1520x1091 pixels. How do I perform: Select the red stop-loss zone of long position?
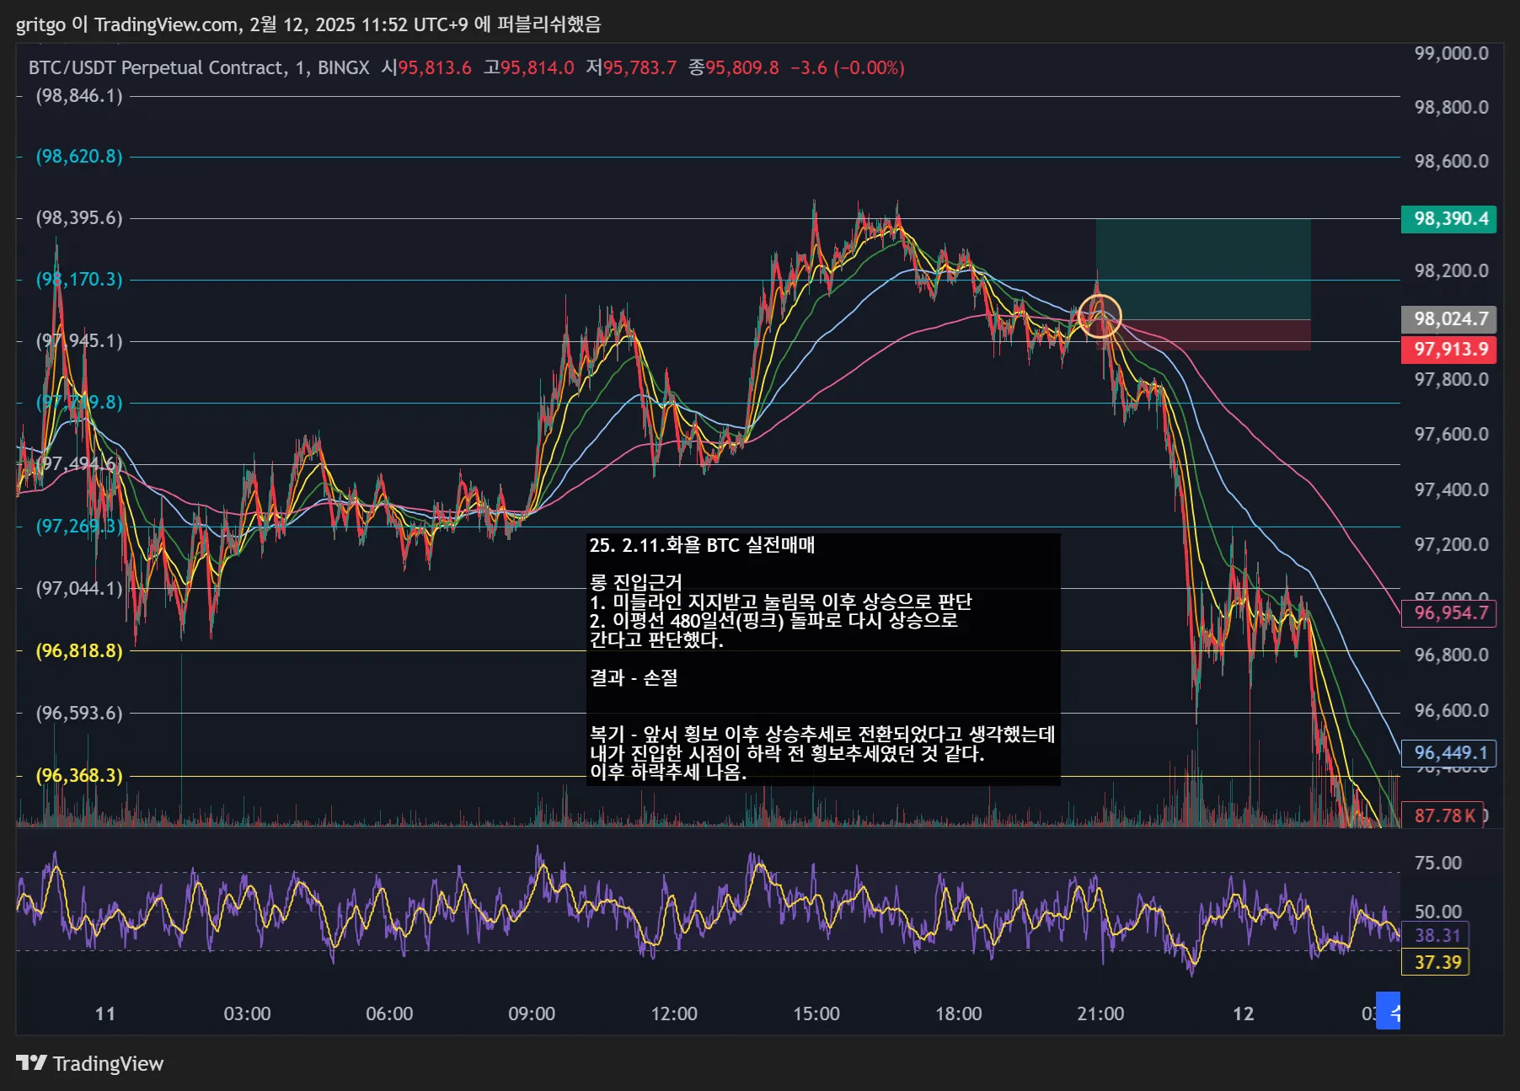pos(1202,334)
